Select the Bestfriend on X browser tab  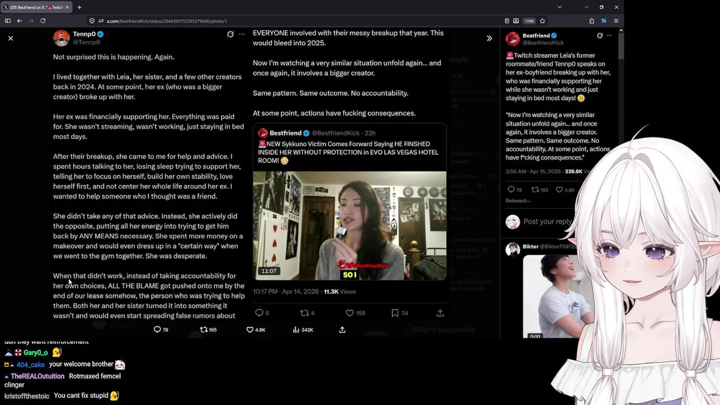pos(37,7)
